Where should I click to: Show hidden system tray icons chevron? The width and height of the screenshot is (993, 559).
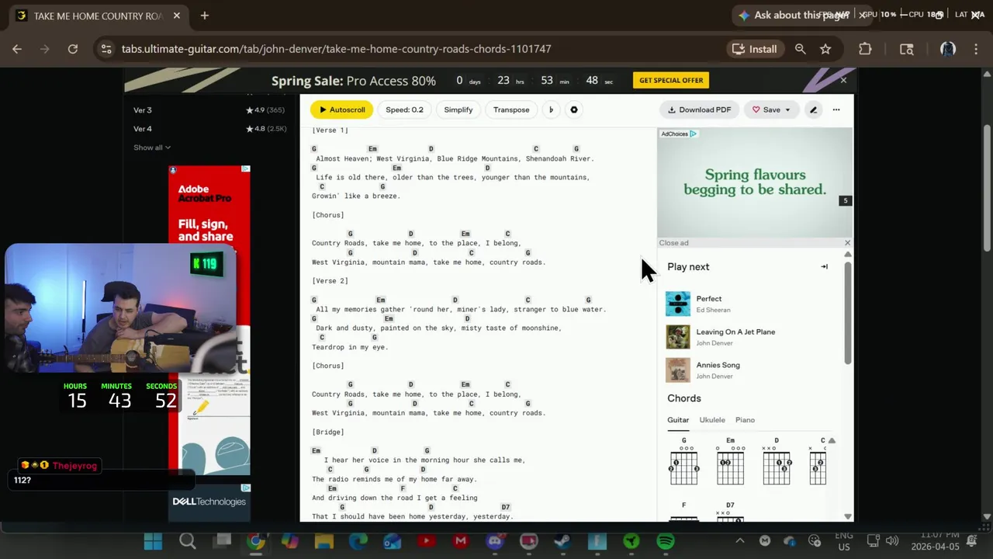[x=739, y=541]
